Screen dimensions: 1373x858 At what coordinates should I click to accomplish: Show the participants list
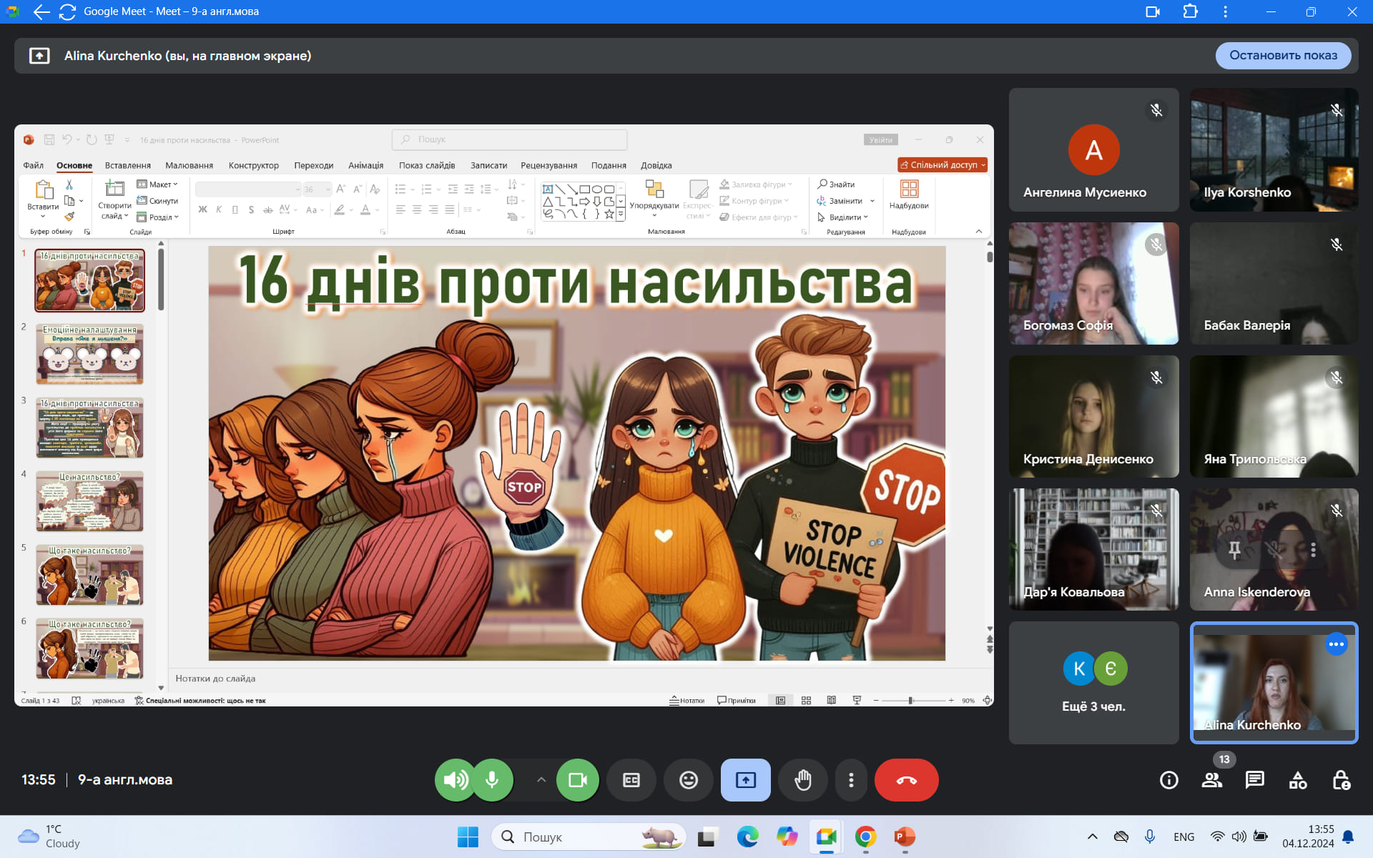pyautogui.click(x=1212, y=780)
